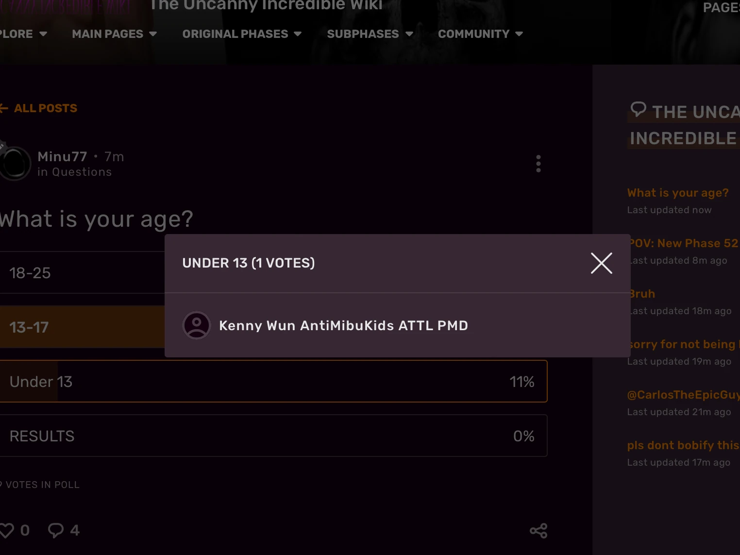Click Kenny Wun voter avatar icon

point(197,325)
